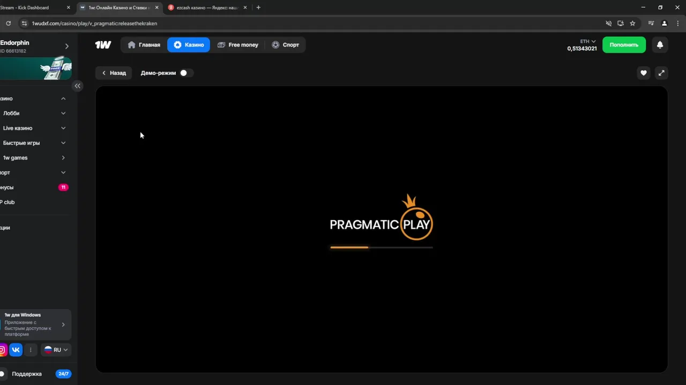Collapse the casino sidebar section chevron
Screen dimensions: 686x385
pyautogui.click(x=63, y=98)
